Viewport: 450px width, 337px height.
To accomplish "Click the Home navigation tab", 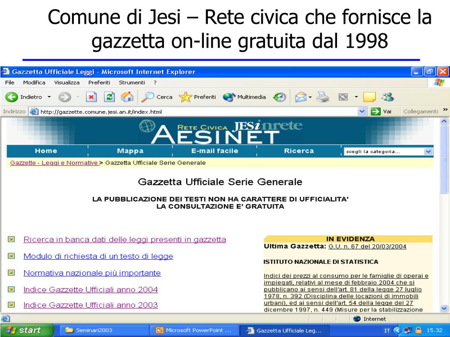I will [x=46, y=151].
